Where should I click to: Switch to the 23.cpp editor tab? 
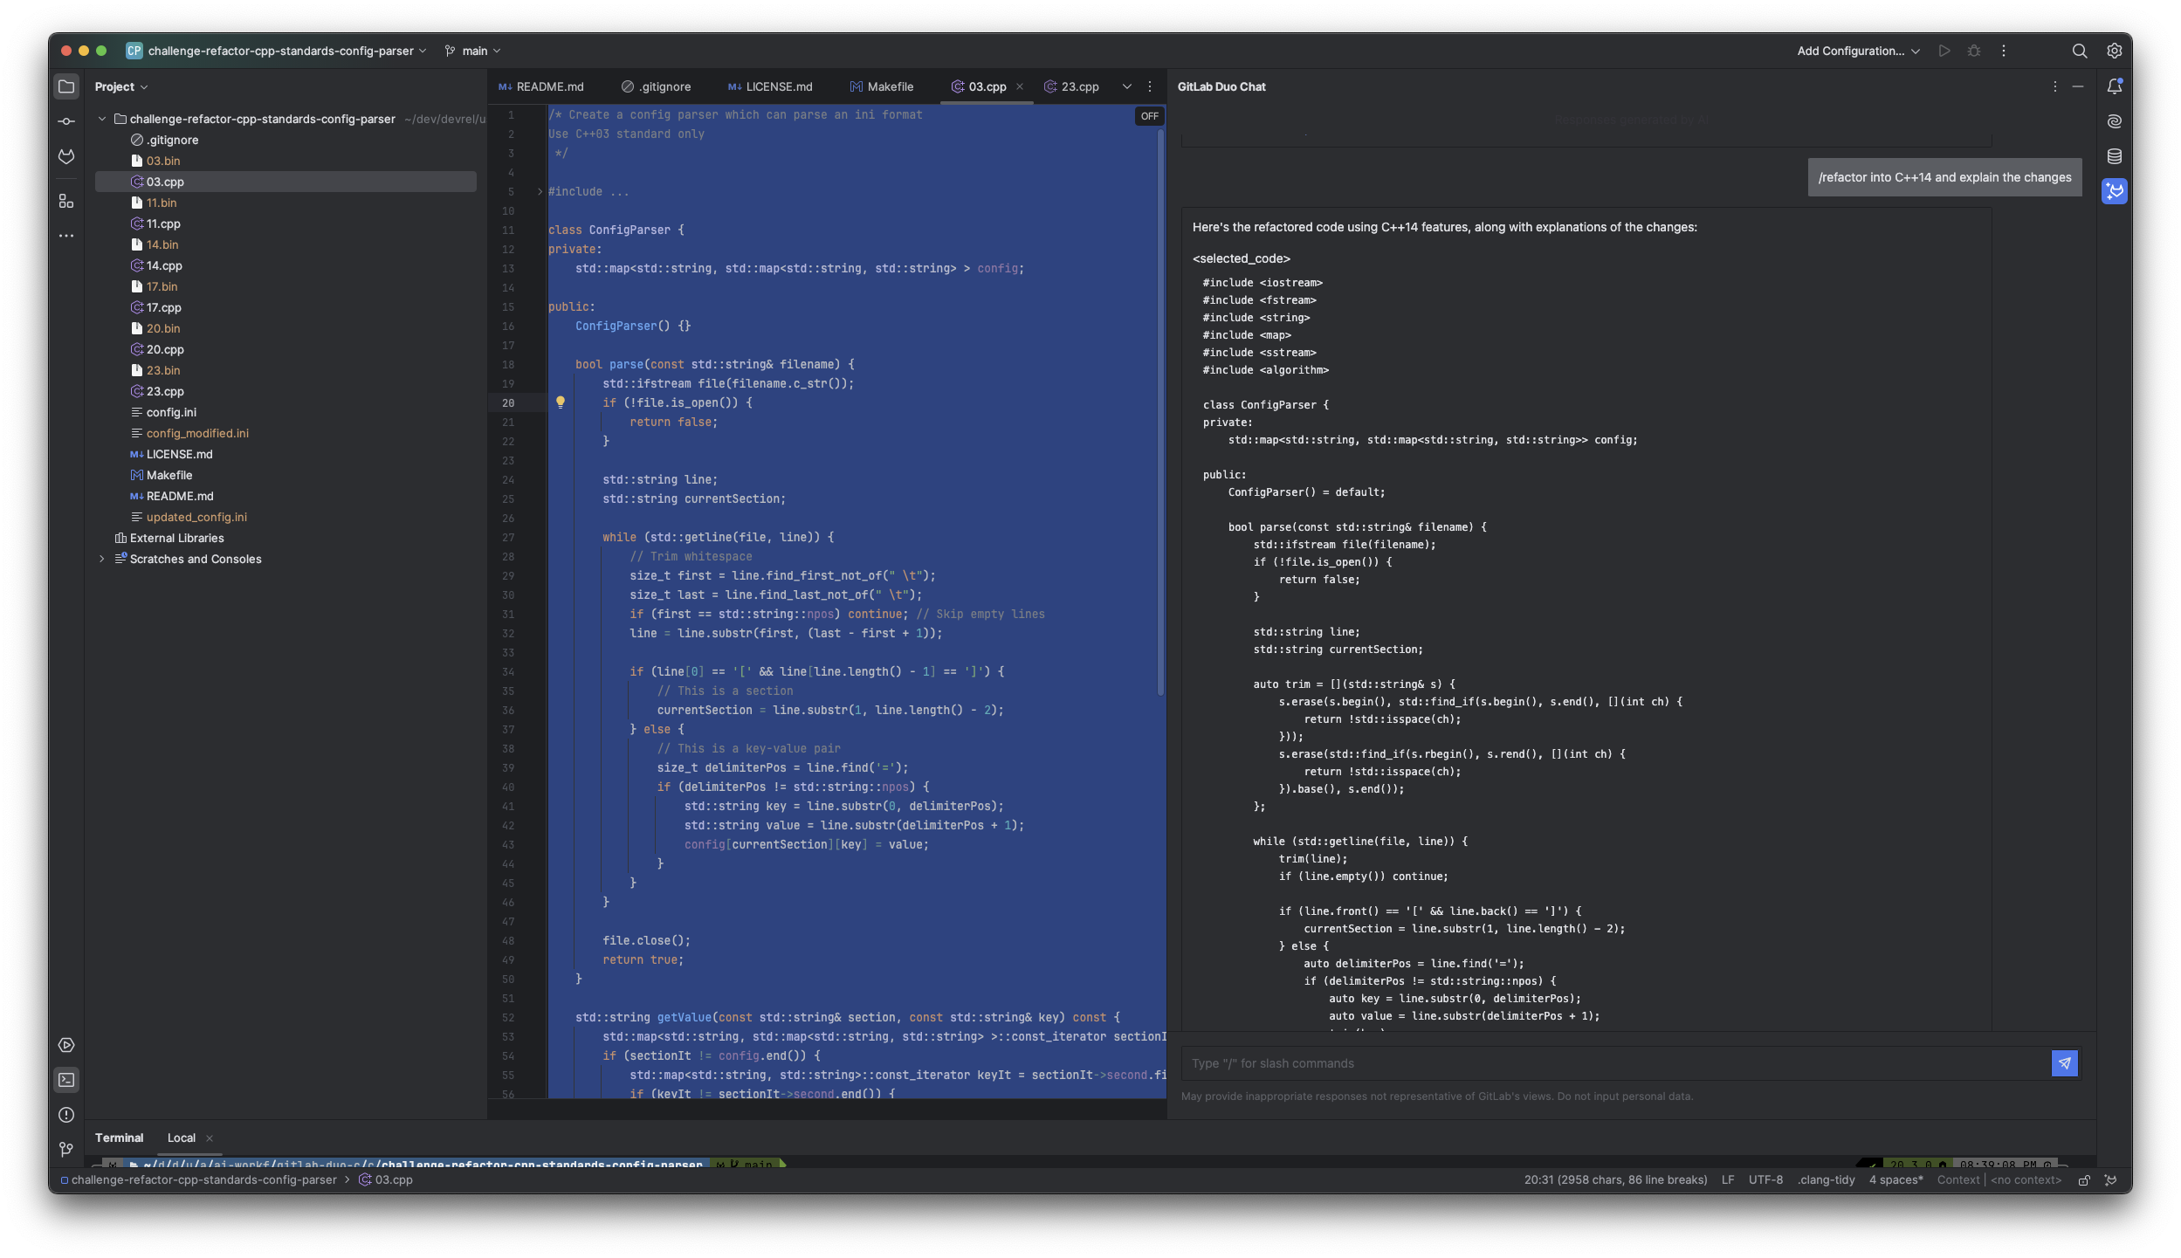pyautogui.click(x=1072, y=86)
